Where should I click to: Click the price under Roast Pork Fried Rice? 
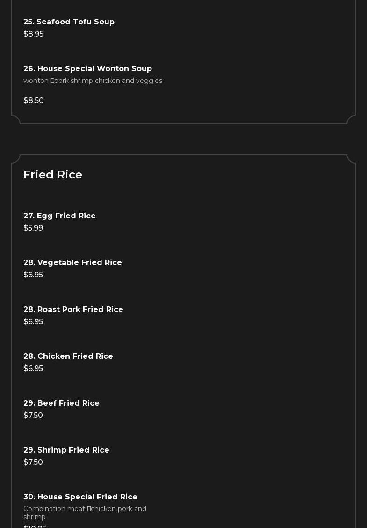pyautogui.click(x=33, y=322)
